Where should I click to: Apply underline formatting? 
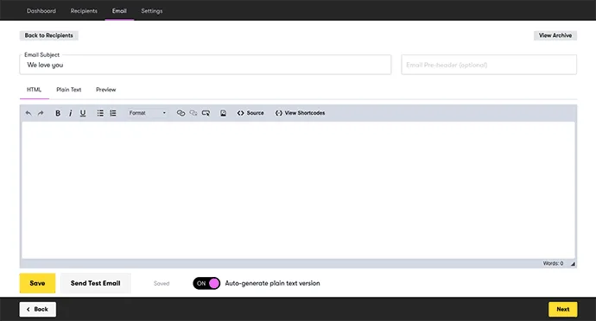pyautogui.click(x=83, y=113)
